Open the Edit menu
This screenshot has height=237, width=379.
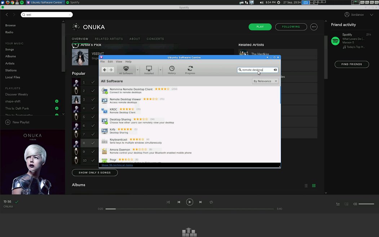110,62
